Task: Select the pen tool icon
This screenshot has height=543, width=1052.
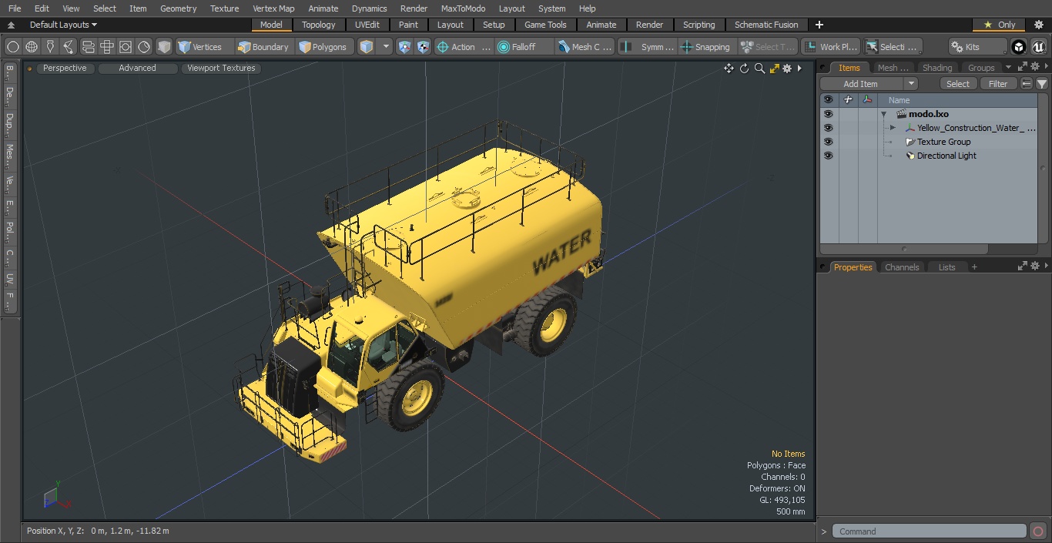Action: 50,47
